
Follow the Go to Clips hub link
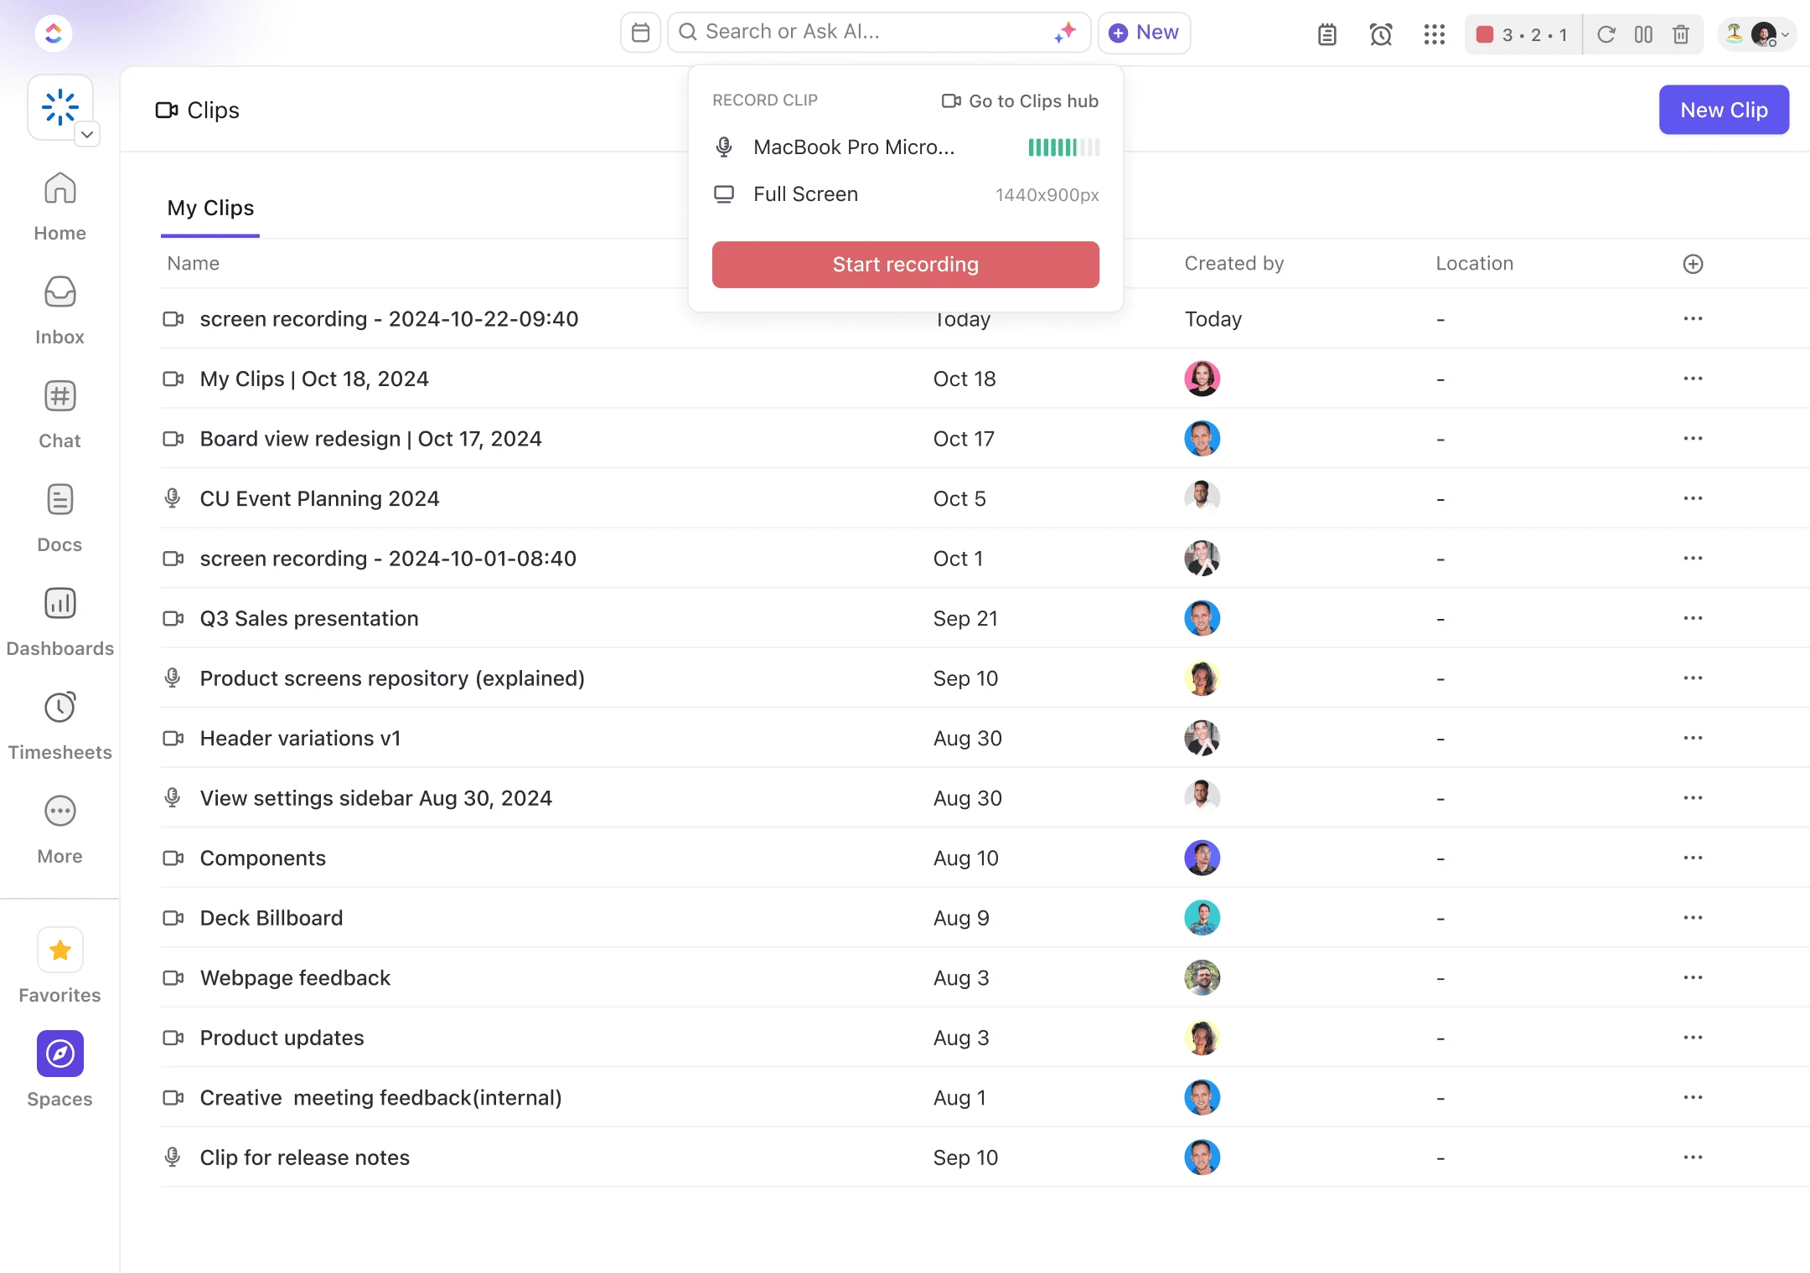pyautogui.click(x=1020, y=100)
